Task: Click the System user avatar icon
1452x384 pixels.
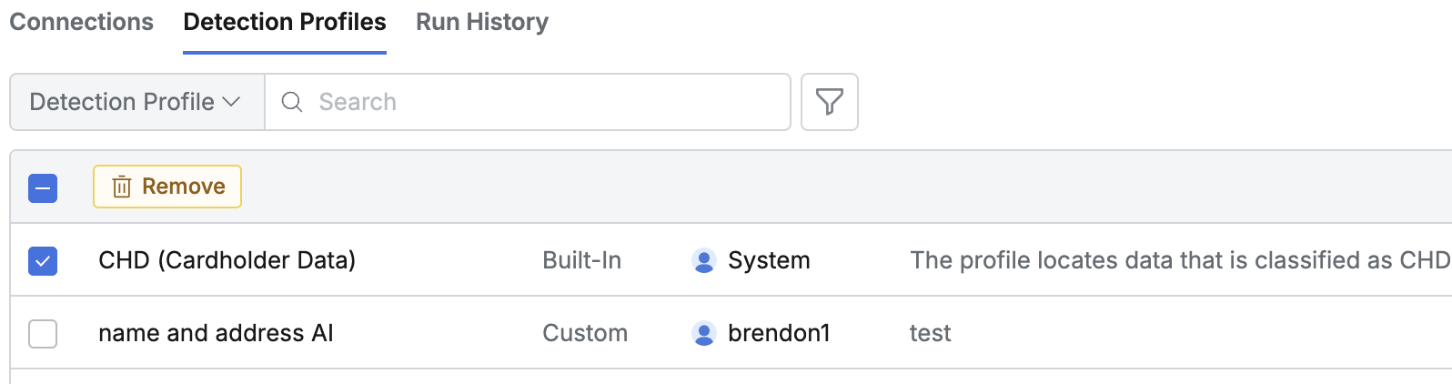Action: coord(703,260)
